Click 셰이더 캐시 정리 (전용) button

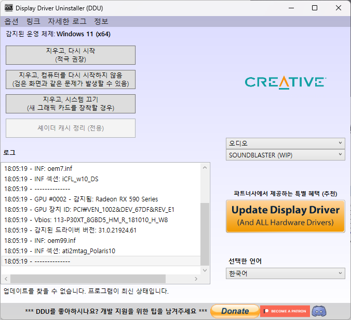(71, 128)
